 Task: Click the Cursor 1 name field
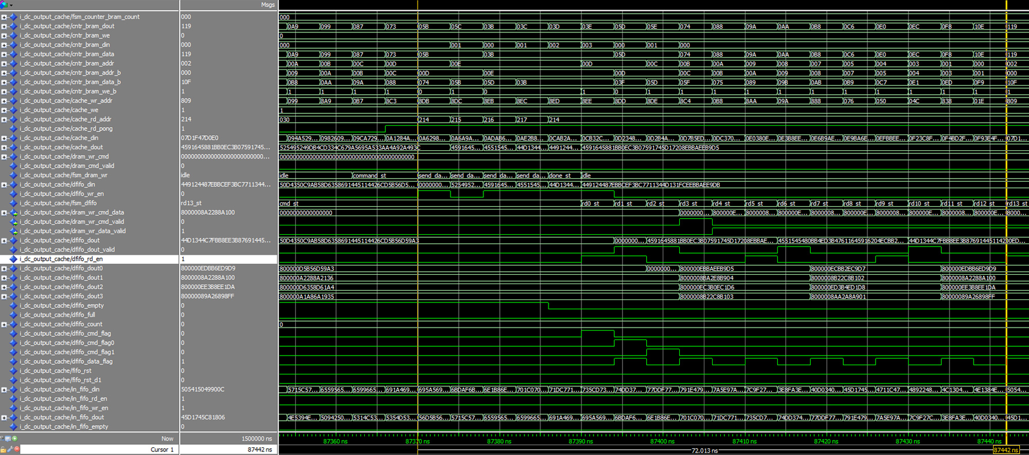pos(98,449)
